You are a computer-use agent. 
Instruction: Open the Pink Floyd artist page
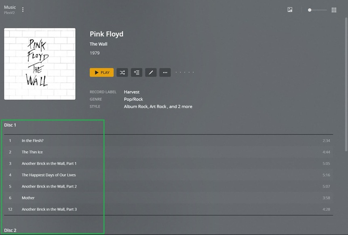point(107,34)
